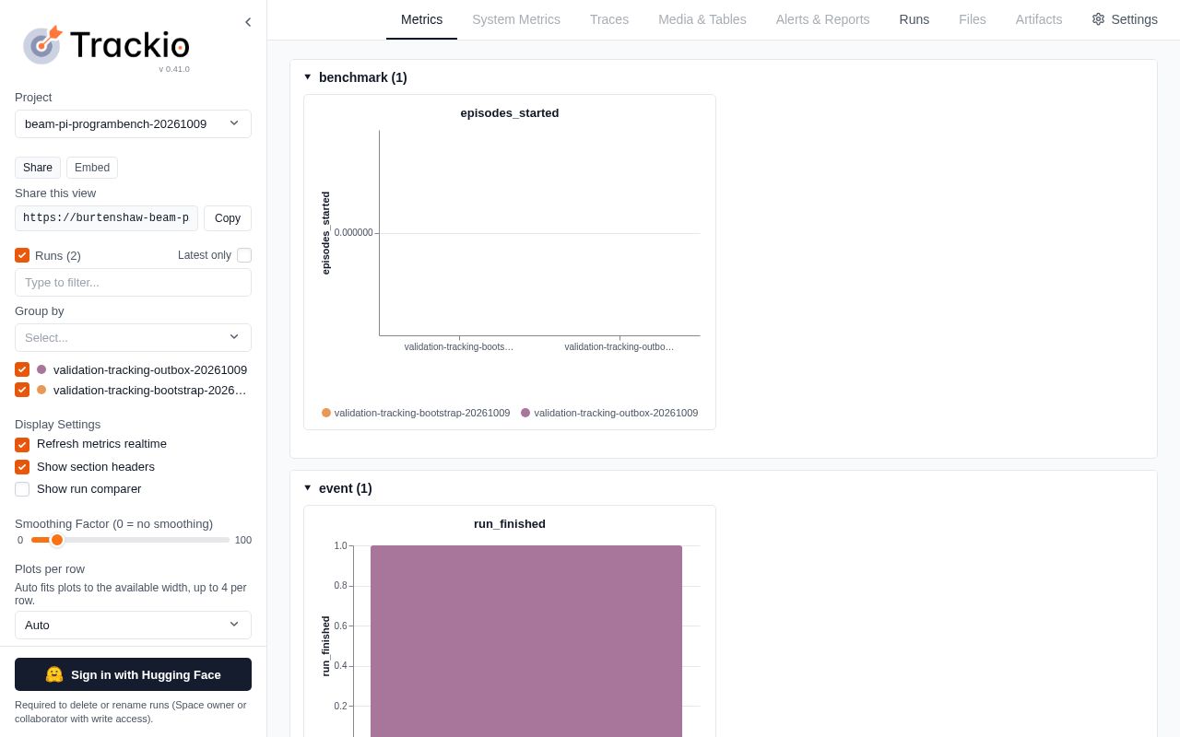This screenshot has width=1180, height=737.
Task: Open the System Metrics tab
Action: click(516, 19)
